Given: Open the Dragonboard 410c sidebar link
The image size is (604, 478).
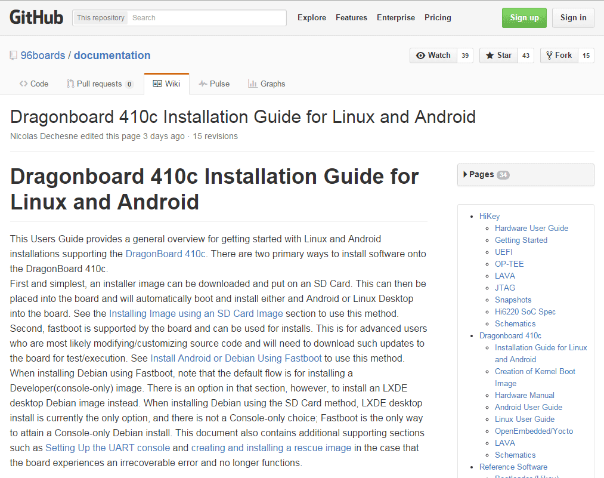Looking at the screenshot, I should tap(510, 336).
